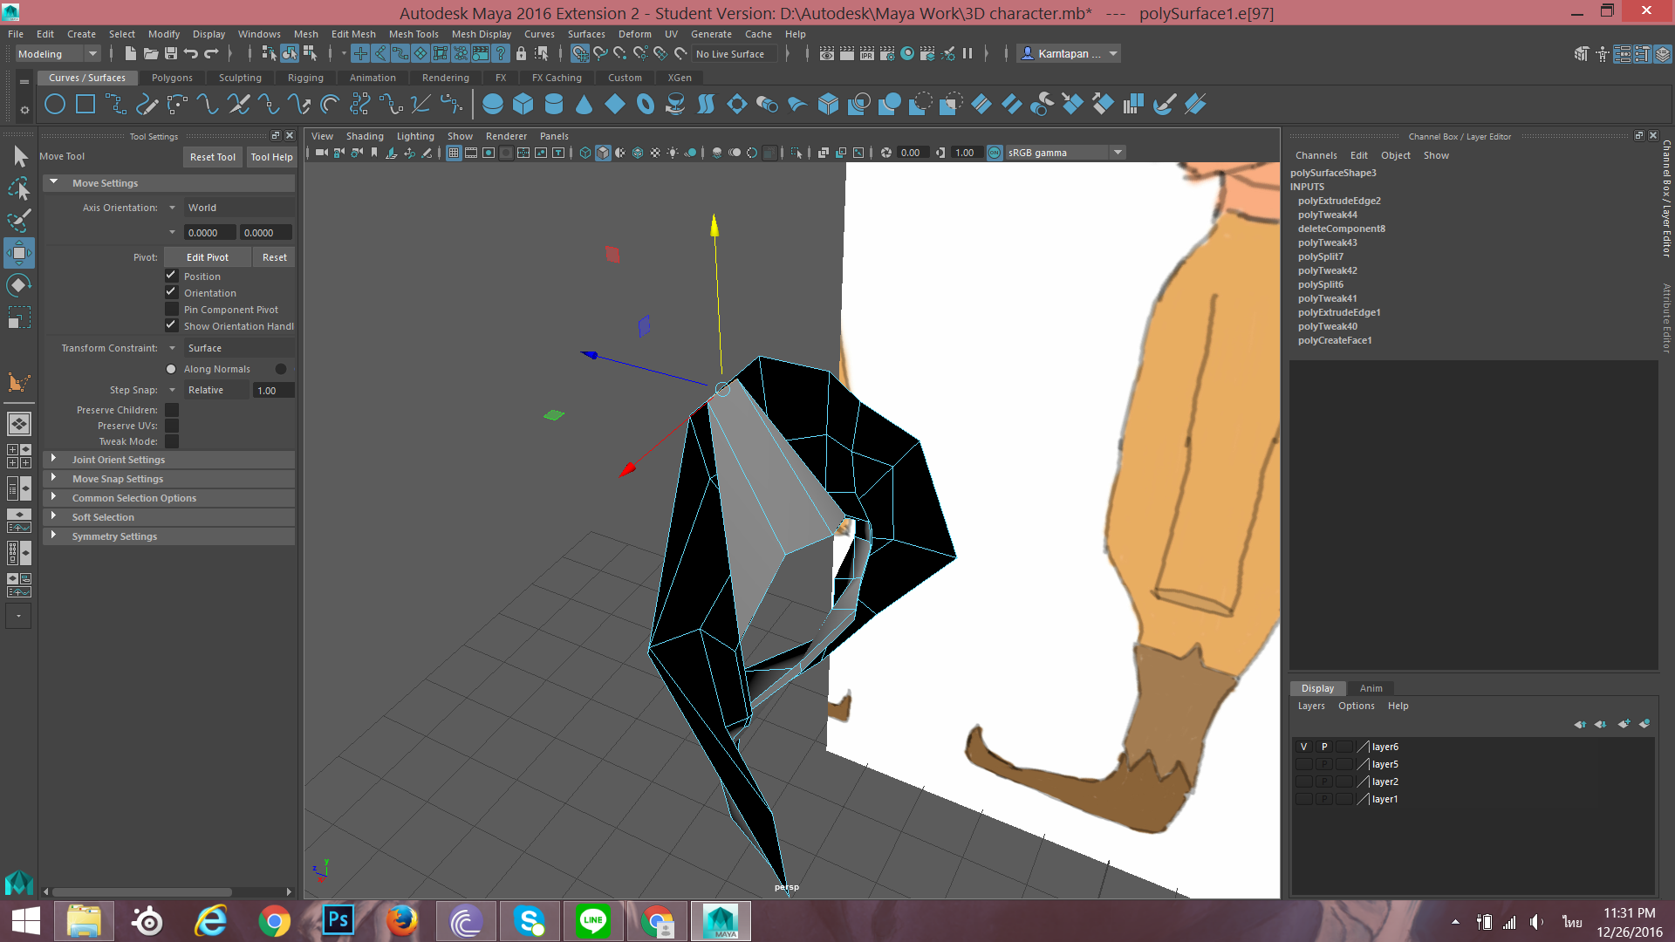Enable Pin Component Pivot checkbox

172,310
